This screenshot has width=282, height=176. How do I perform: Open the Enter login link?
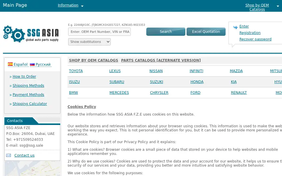(244, 26)
